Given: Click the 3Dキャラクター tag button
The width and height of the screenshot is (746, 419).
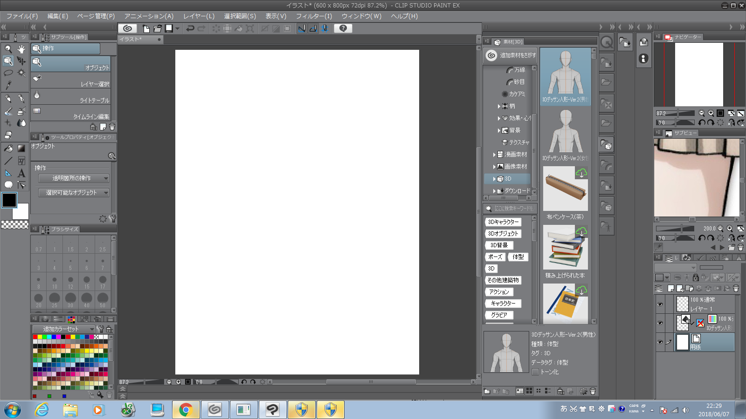Looking at the screenshot, I should pyautogui.click(x=503, y=222).
